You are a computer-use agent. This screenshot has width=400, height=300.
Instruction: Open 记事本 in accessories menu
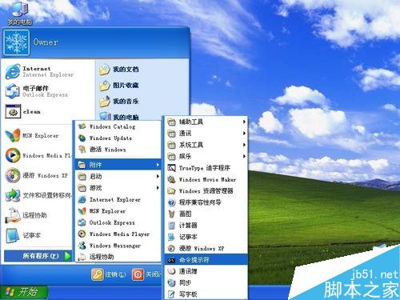[206, 237]
